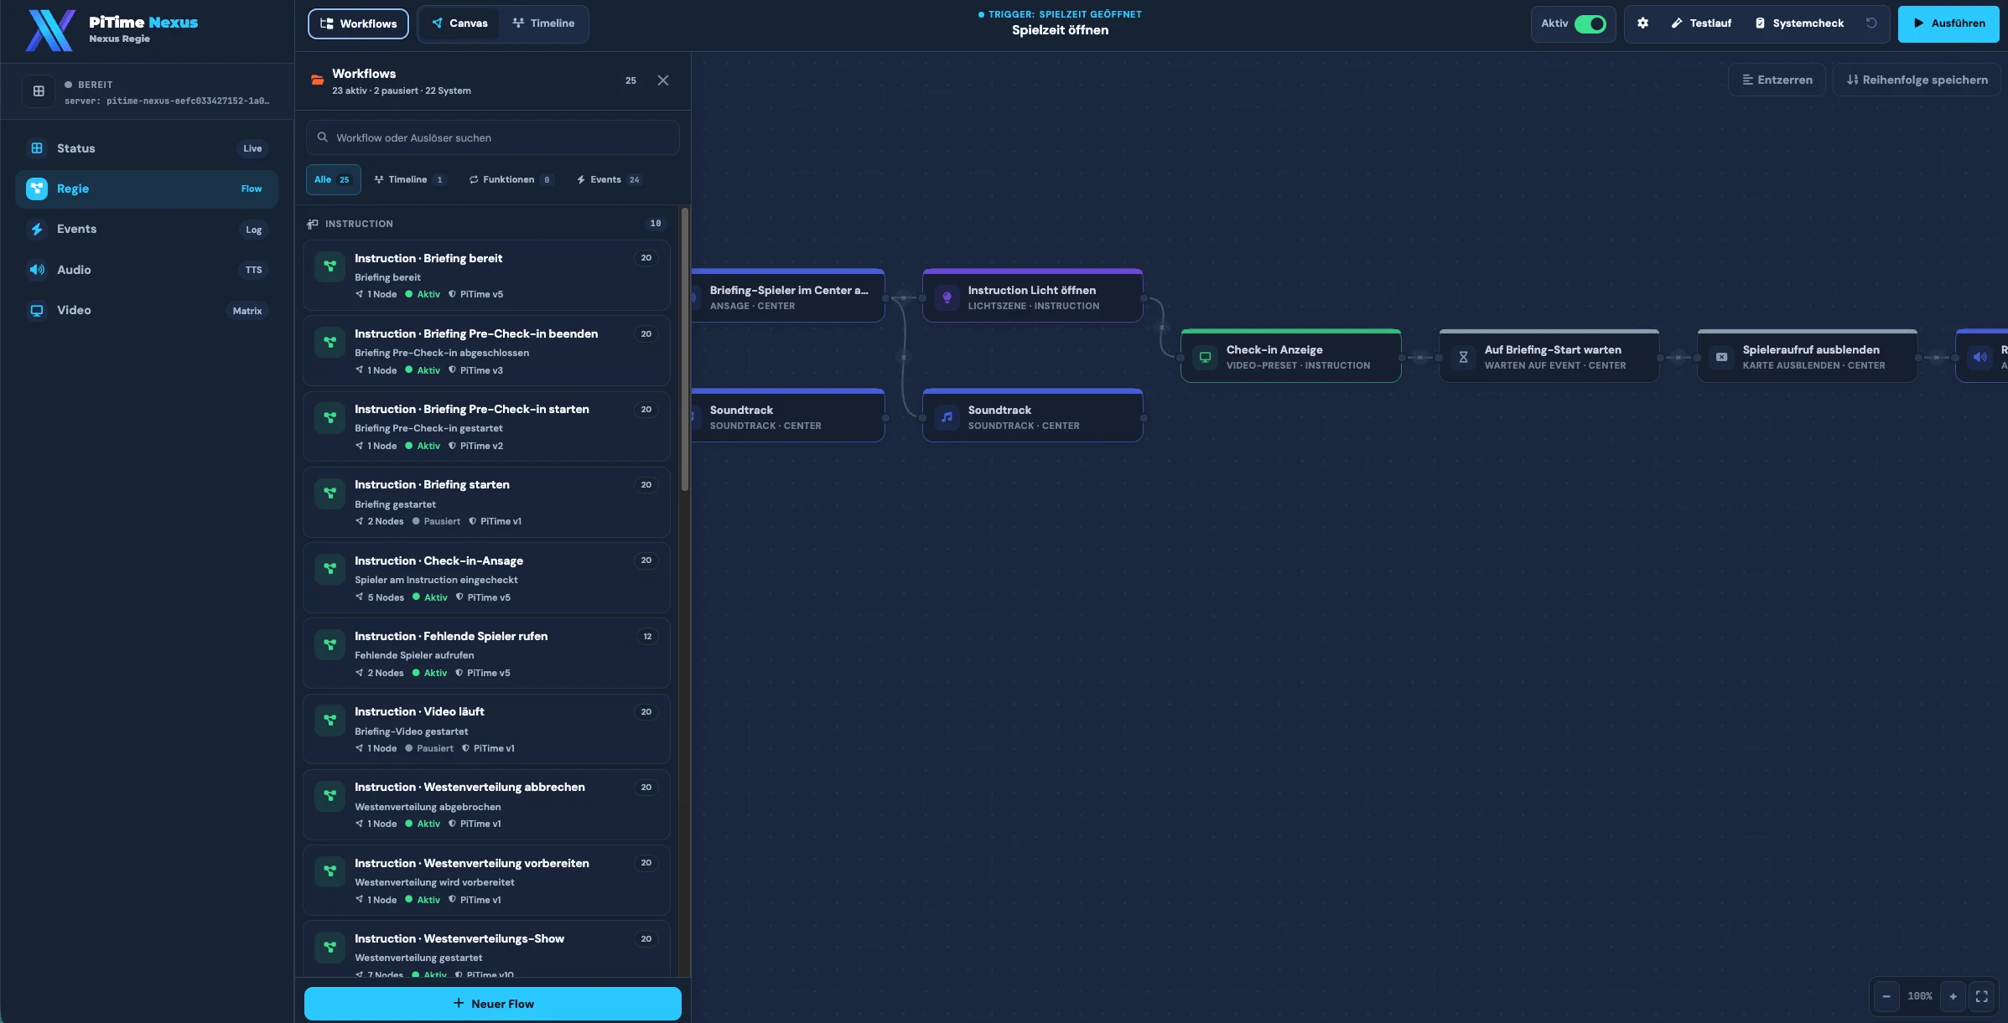2008x1023 pixels.
Task: Collapse the INSTRUCTION group header
Action: pyautogui.click(x=486, y=224)
